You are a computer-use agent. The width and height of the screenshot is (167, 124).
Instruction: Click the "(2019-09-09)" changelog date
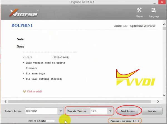(61, 57)
